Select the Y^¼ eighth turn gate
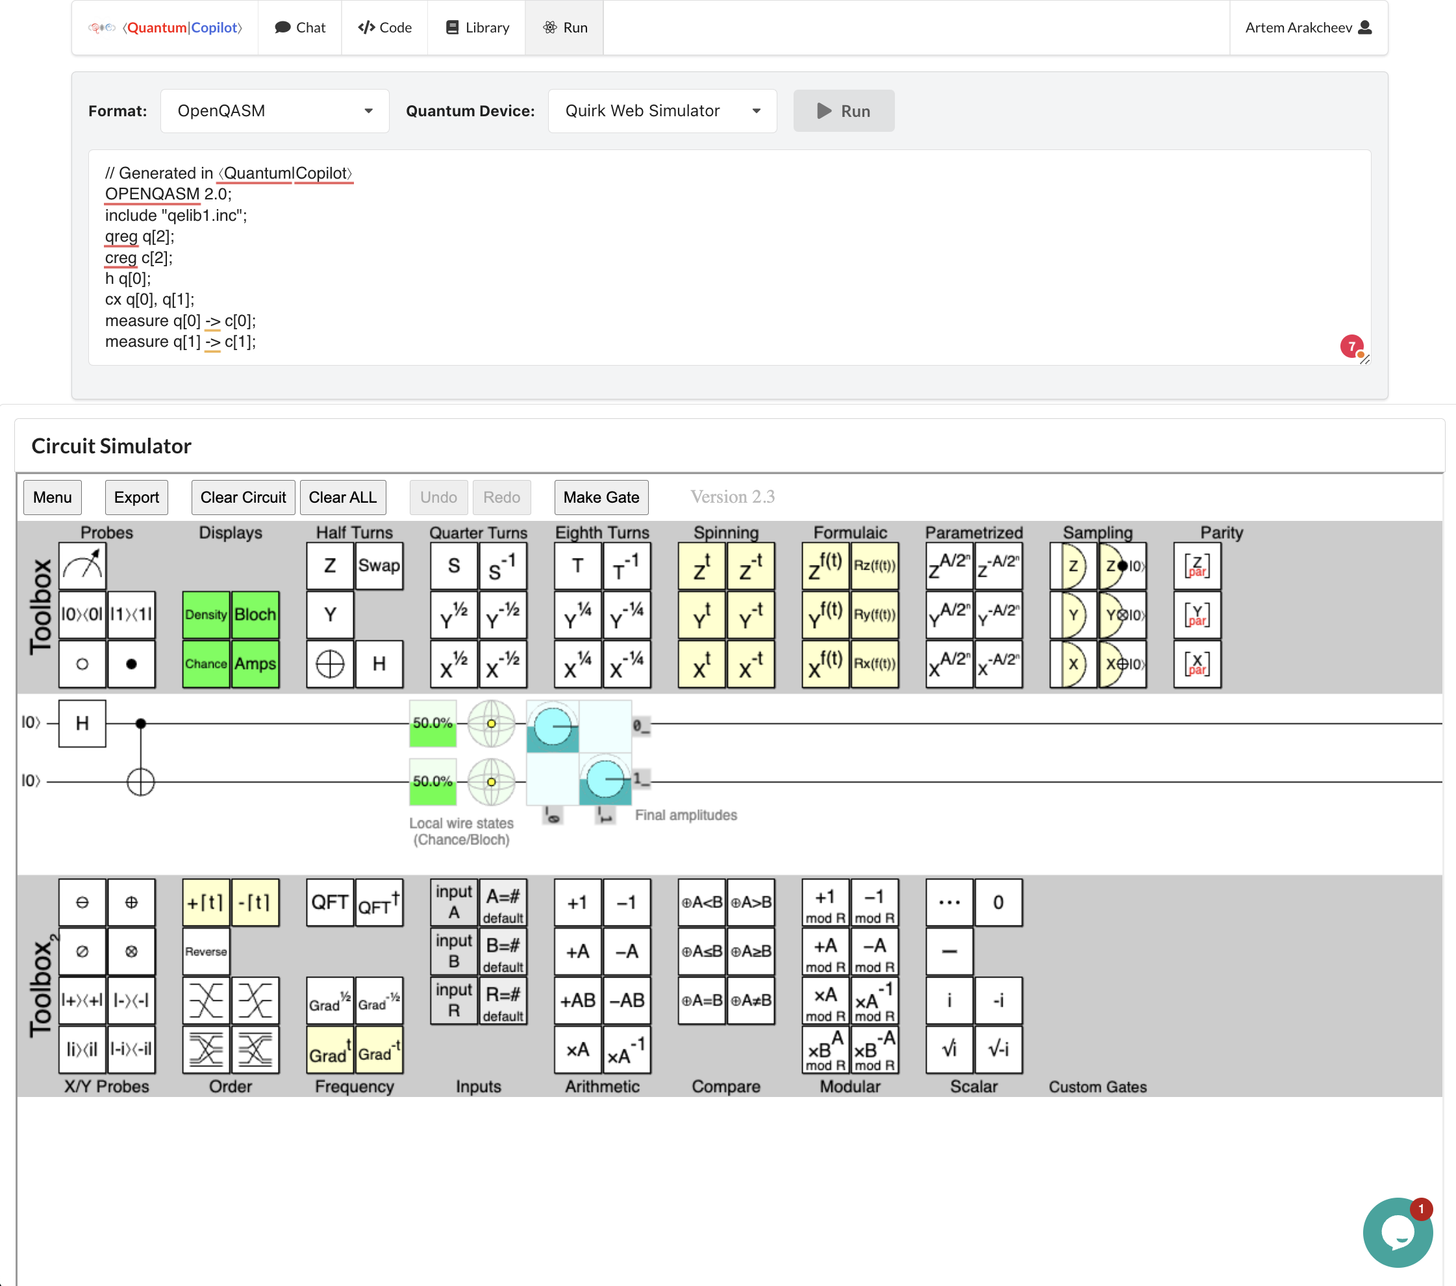 578,615
